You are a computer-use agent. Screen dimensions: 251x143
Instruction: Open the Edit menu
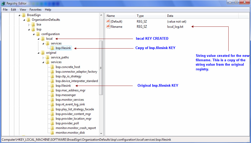tap(13, 10)
